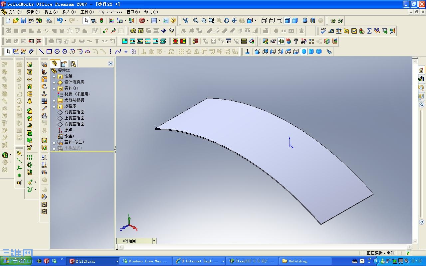Select the Line sketch tool
This screenshot has height=266, width=426.
(x=41, y=52)
